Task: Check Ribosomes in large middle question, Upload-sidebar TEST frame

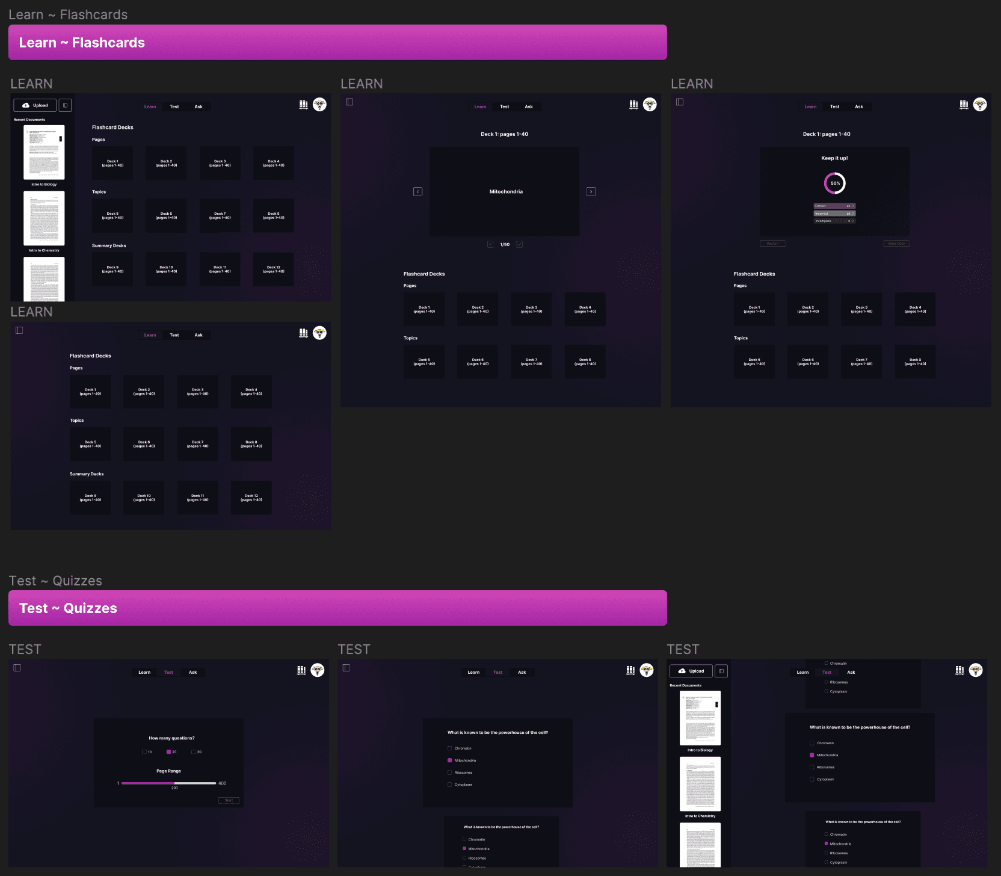Action: click(x=812, y=767)
